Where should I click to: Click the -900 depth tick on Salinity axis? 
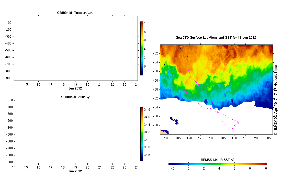pos(9,162)
